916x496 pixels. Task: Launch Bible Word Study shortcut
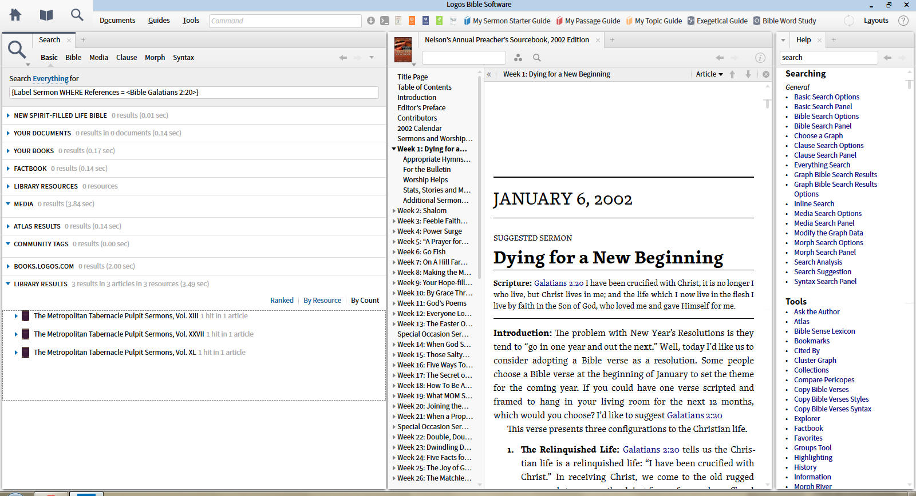pos(784,21)
